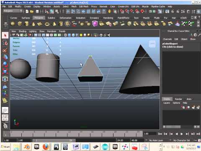Create a polygon cone from shelf

pyautogui.click(x=33, y=24)
